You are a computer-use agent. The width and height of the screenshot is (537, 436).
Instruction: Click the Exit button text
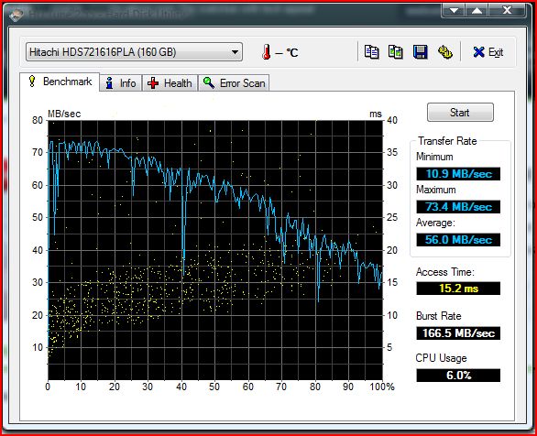[496, 52]
